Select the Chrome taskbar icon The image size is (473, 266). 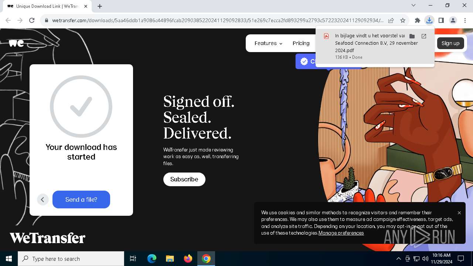(x=206, y=259)
